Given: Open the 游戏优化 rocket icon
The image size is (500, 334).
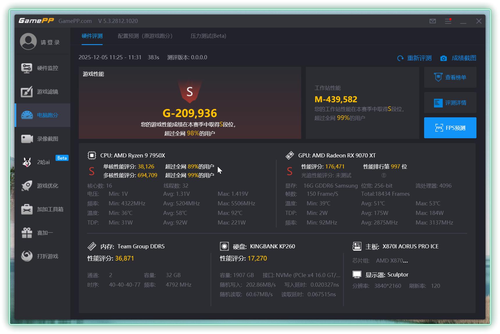Looking at the screenshot, I should click(27, 186).
